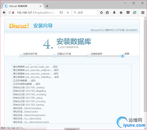Viewport: 147px width, 130px height.
Task: Open a new tab with plus button
Action: click(47, 6)
